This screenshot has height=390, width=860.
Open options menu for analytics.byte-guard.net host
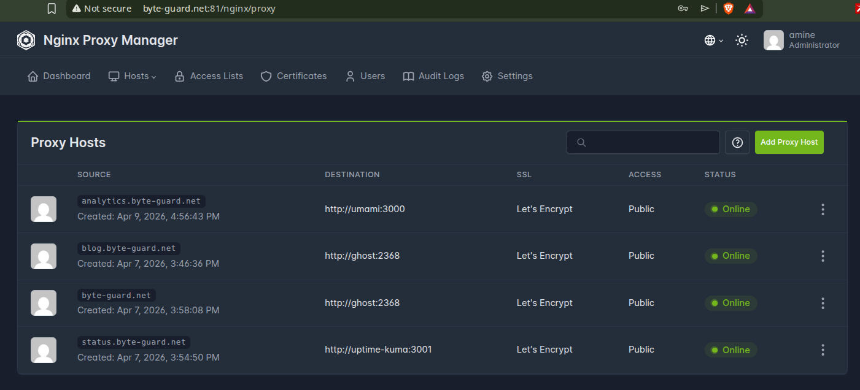tap(823, 209)
